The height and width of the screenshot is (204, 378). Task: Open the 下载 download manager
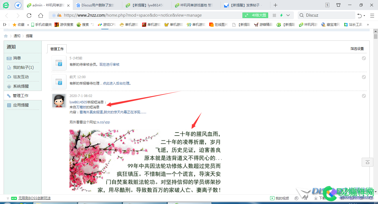(320, 198)
